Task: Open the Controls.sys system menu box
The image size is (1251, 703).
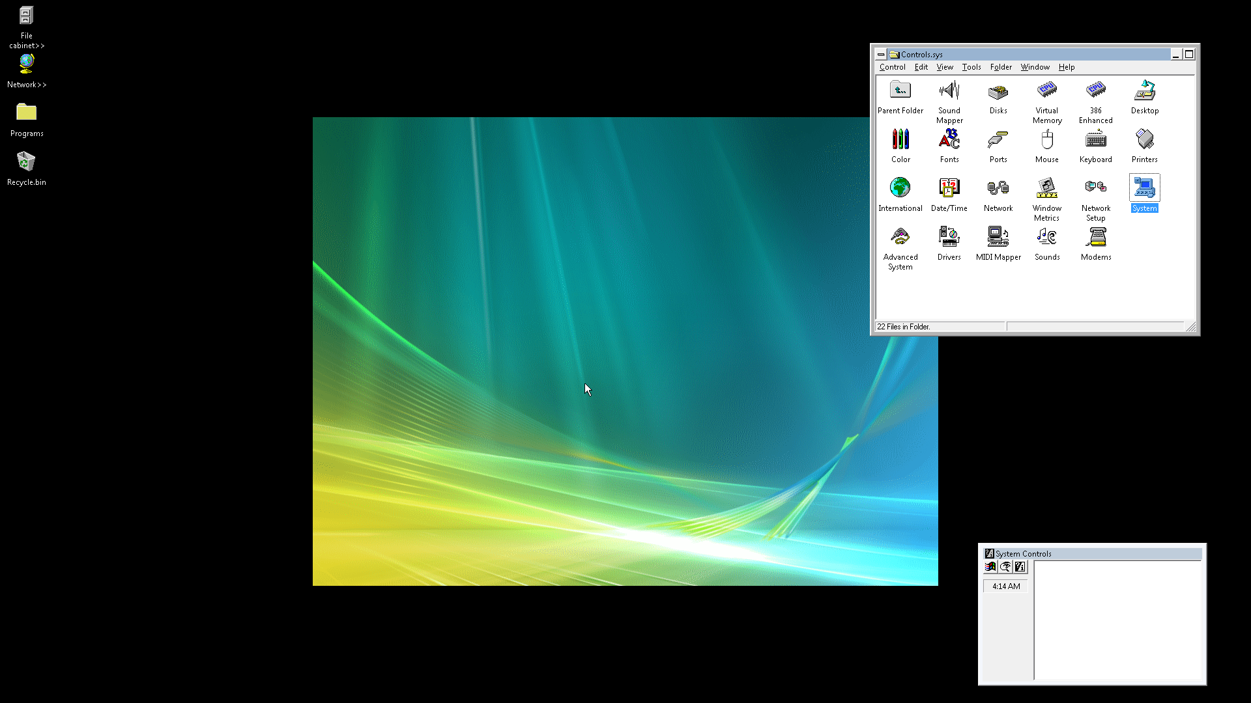Action: pyautogui.click(x=881, y=55)
